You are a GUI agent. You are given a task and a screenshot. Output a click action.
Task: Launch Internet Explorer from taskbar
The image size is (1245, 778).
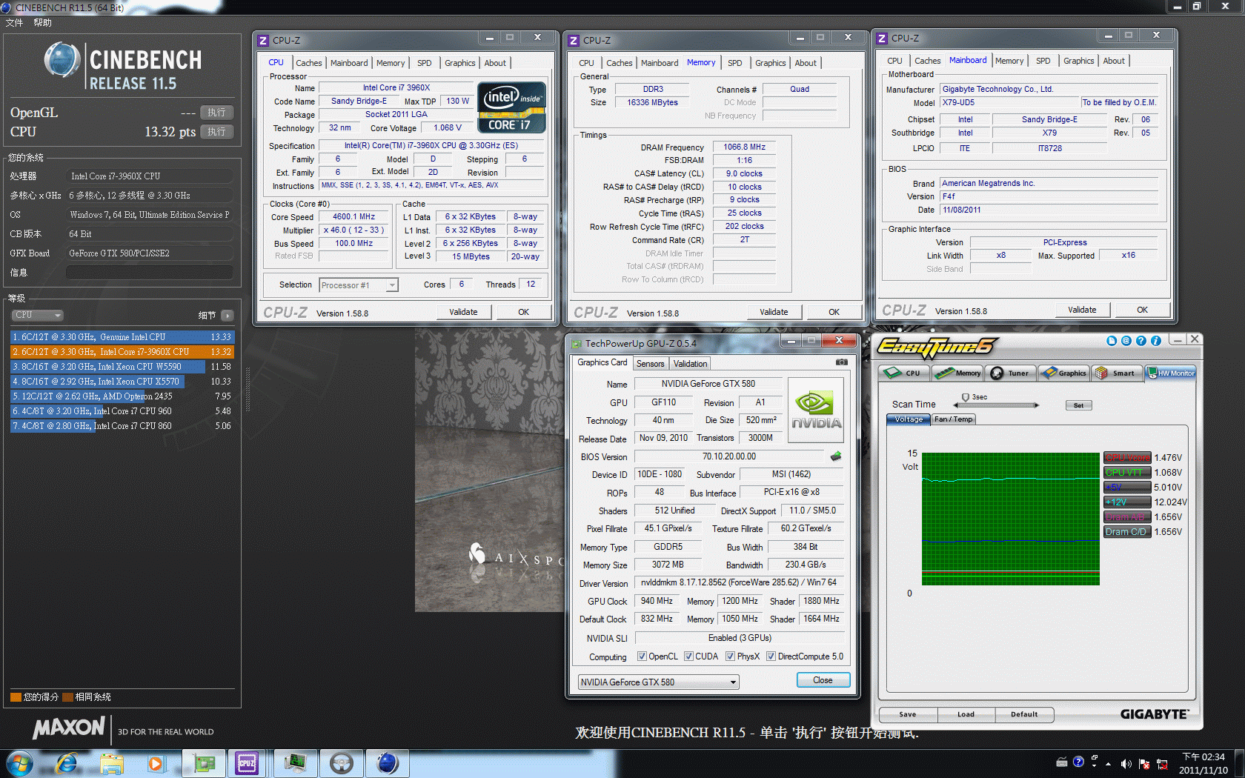pos(67,763)
